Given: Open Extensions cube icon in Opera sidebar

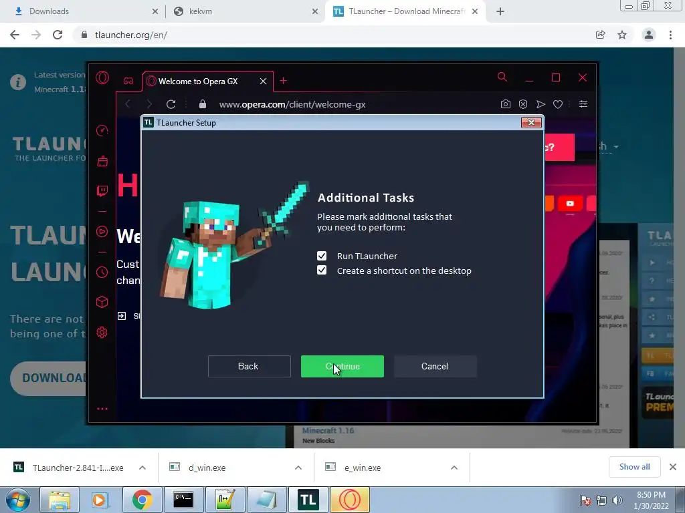Looking at the screenshot, I should tap(102, 302).
